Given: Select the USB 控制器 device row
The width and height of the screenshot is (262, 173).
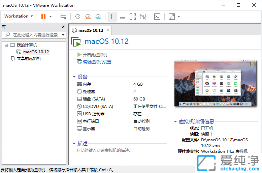Looking at the screenshot, I should (x=121, y=114).
